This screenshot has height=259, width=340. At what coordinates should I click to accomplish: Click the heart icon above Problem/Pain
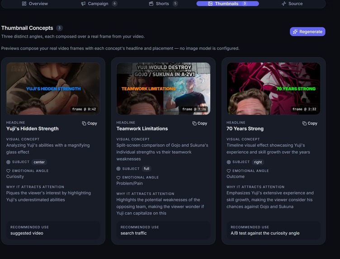pos(118,178)
